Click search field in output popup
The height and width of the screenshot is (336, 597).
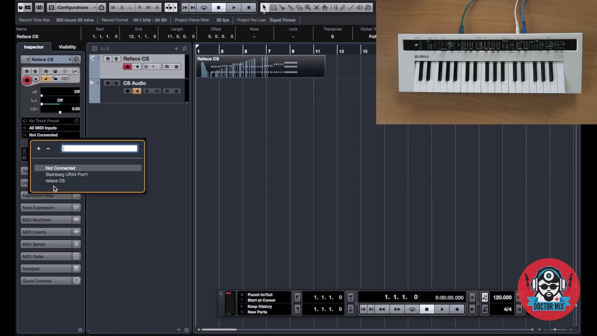click(100, 148)
